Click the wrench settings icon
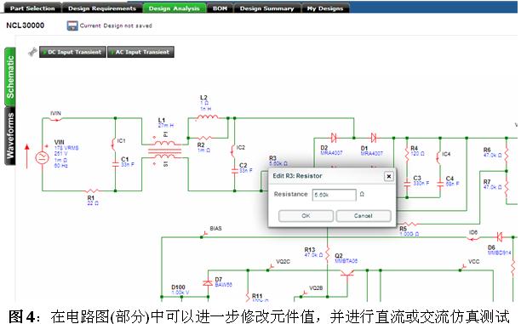Screen dimensions: 521x324 32,52
